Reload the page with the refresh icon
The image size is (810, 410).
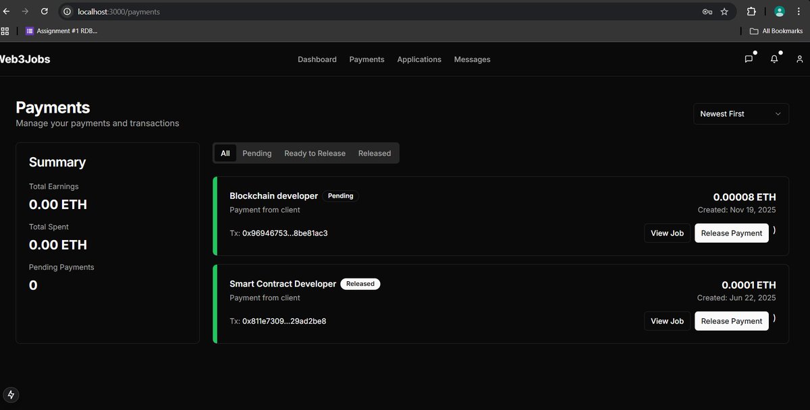[x=44, y=11]
